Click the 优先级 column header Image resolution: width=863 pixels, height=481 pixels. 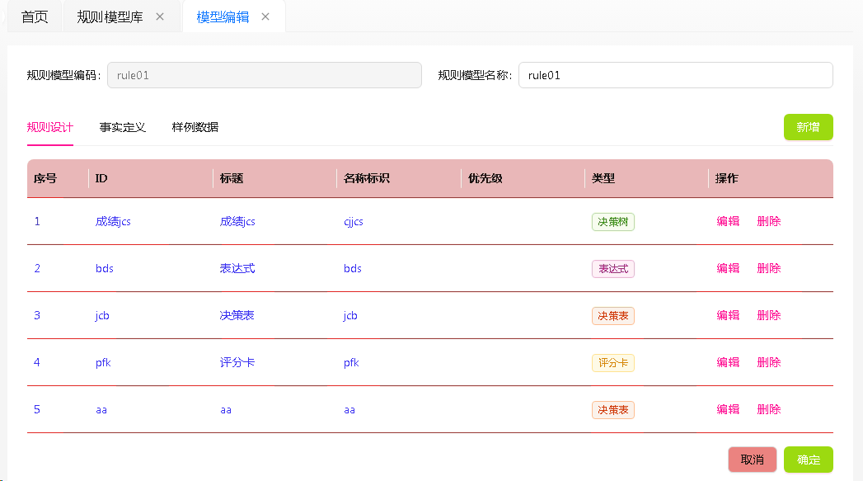pos(485,178)
